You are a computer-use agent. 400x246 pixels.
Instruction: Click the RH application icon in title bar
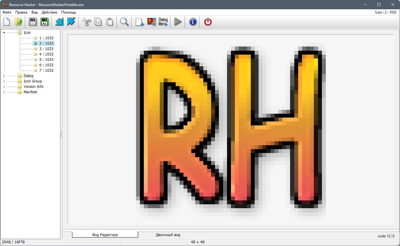coord(5,4)
